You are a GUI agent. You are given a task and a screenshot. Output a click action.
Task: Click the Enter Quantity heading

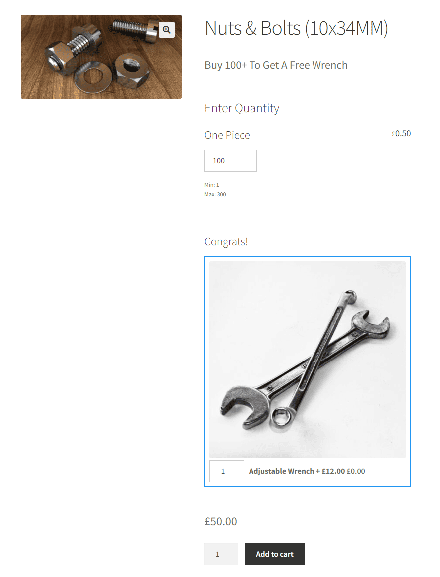click(x=242, y=108)
